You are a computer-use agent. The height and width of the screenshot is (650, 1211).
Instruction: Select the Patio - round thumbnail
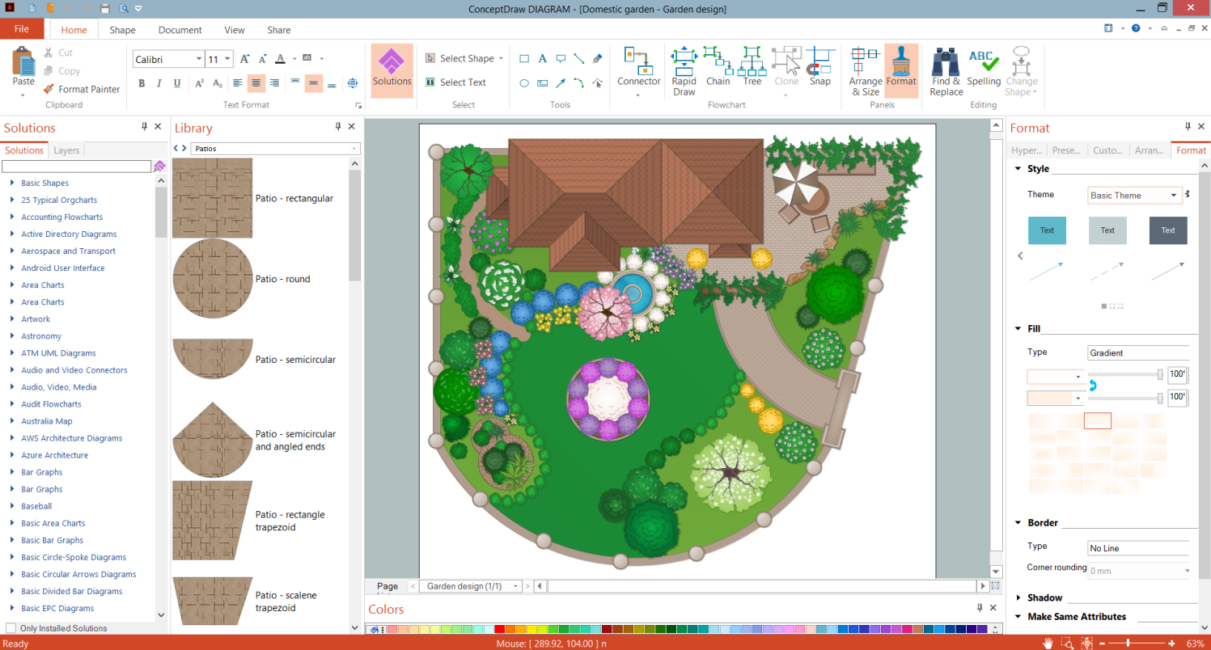click(x=213, y=279)
